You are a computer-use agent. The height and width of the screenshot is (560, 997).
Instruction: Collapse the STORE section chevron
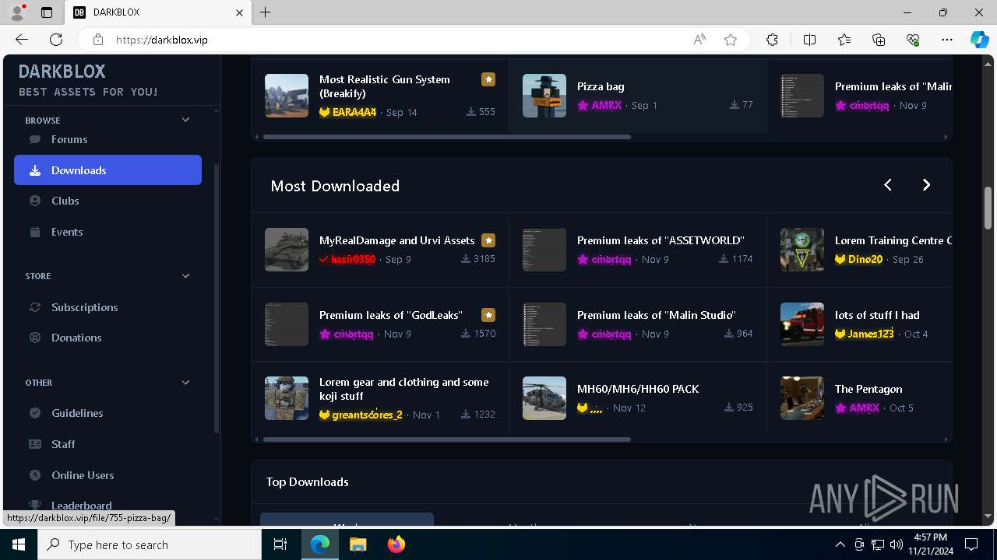click(185, 275)
